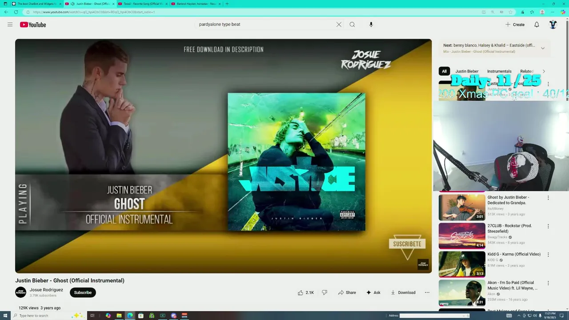This screenshot has height=320, width=569.
Task: Open Akon I'm So Paid thumbnail
Action: (462, 292)
